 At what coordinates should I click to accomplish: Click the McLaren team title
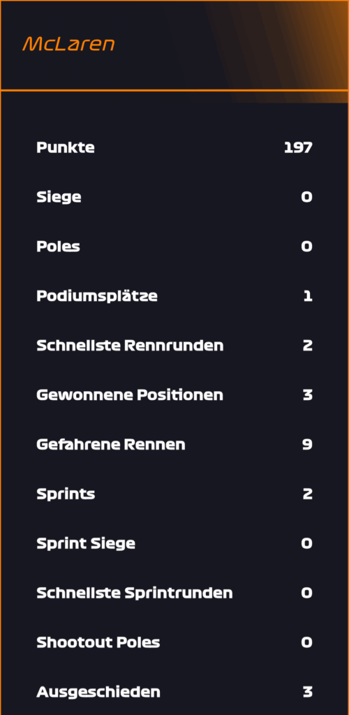pyautogui.click(x=68, y=44)
